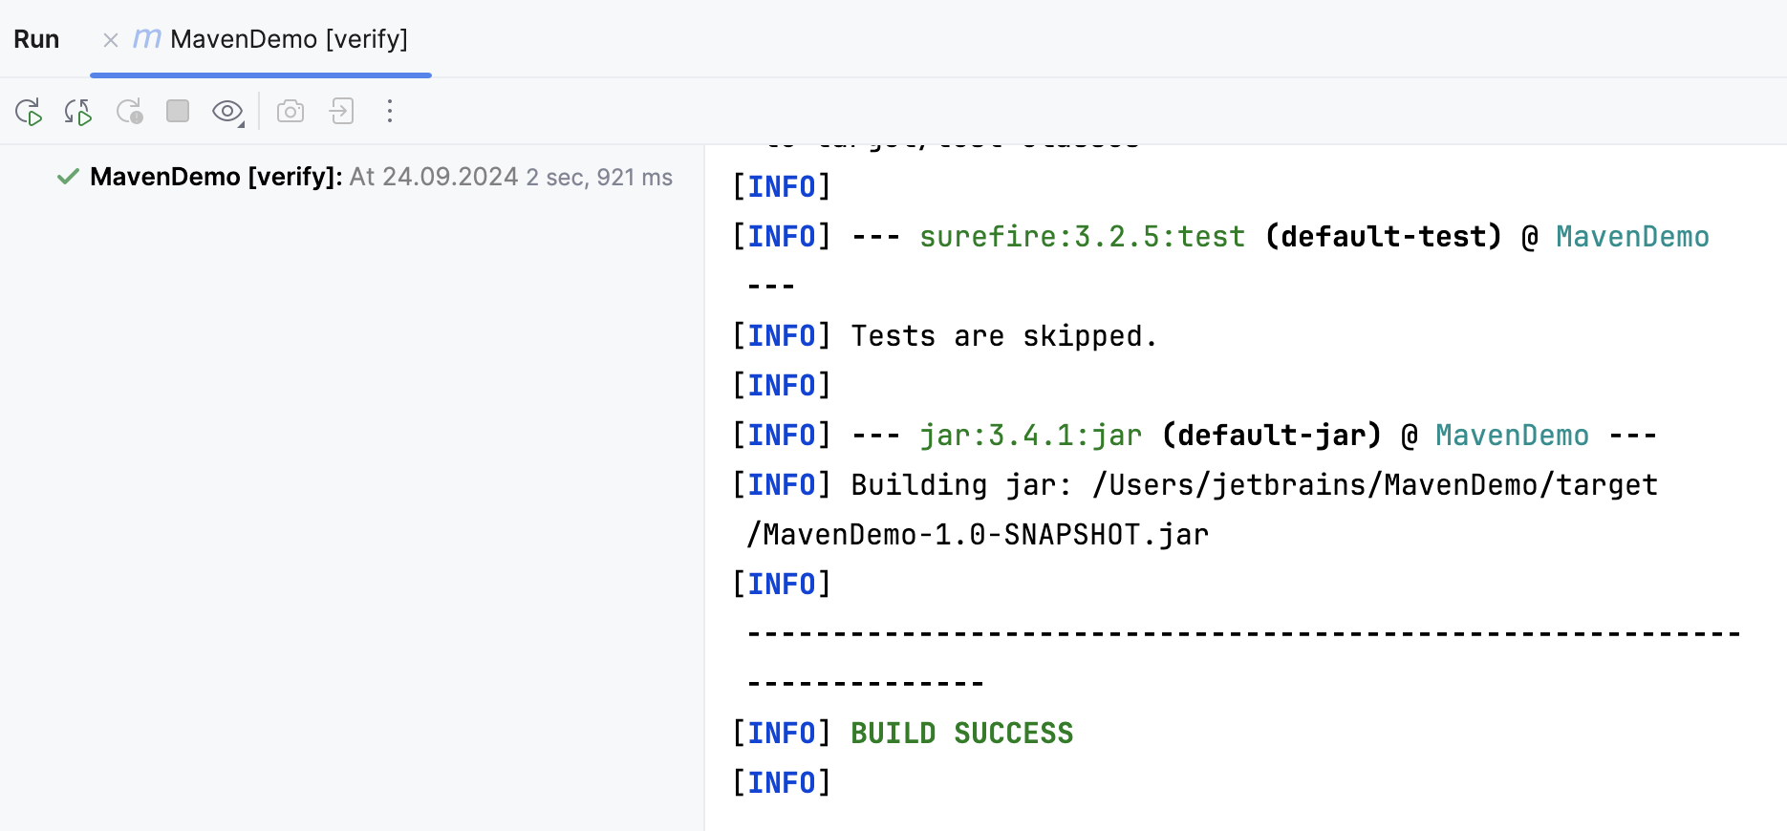Click the MavenDemo name on the default-jar line

1512,436
